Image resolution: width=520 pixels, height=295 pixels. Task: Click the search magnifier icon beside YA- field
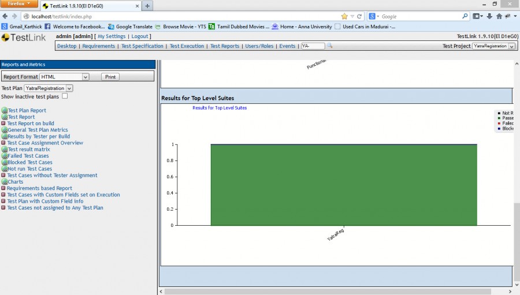tap(329, 46)
